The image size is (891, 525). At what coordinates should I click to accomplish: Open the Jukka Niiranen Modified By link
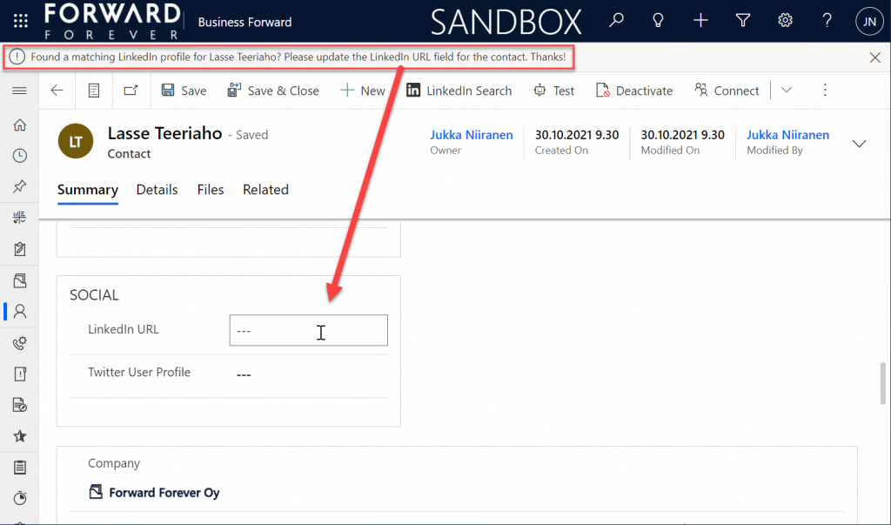click(787, 135)
